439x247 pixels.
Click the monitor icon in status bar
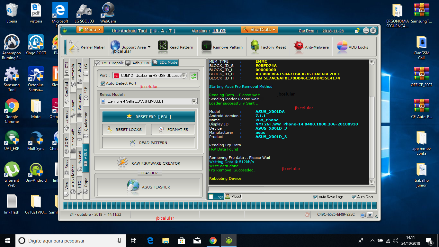[363, 215]
